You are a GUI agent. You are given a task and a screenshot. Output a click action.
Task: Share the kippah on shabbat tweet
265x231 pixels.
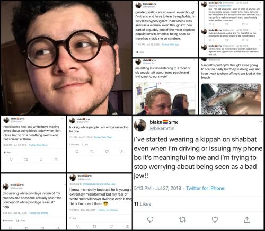coord(247,219)
